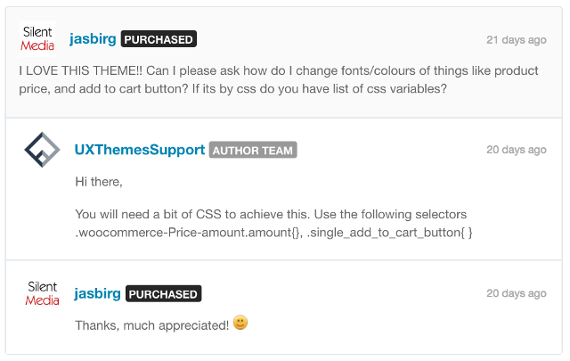Click the PURCHASED badge in first comment

pyautogui.click(x=159, y=39)
